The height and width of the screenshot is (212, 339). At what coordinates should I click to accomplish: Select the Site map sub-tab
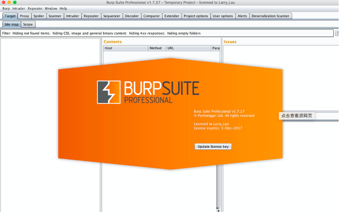coord(12,24)
